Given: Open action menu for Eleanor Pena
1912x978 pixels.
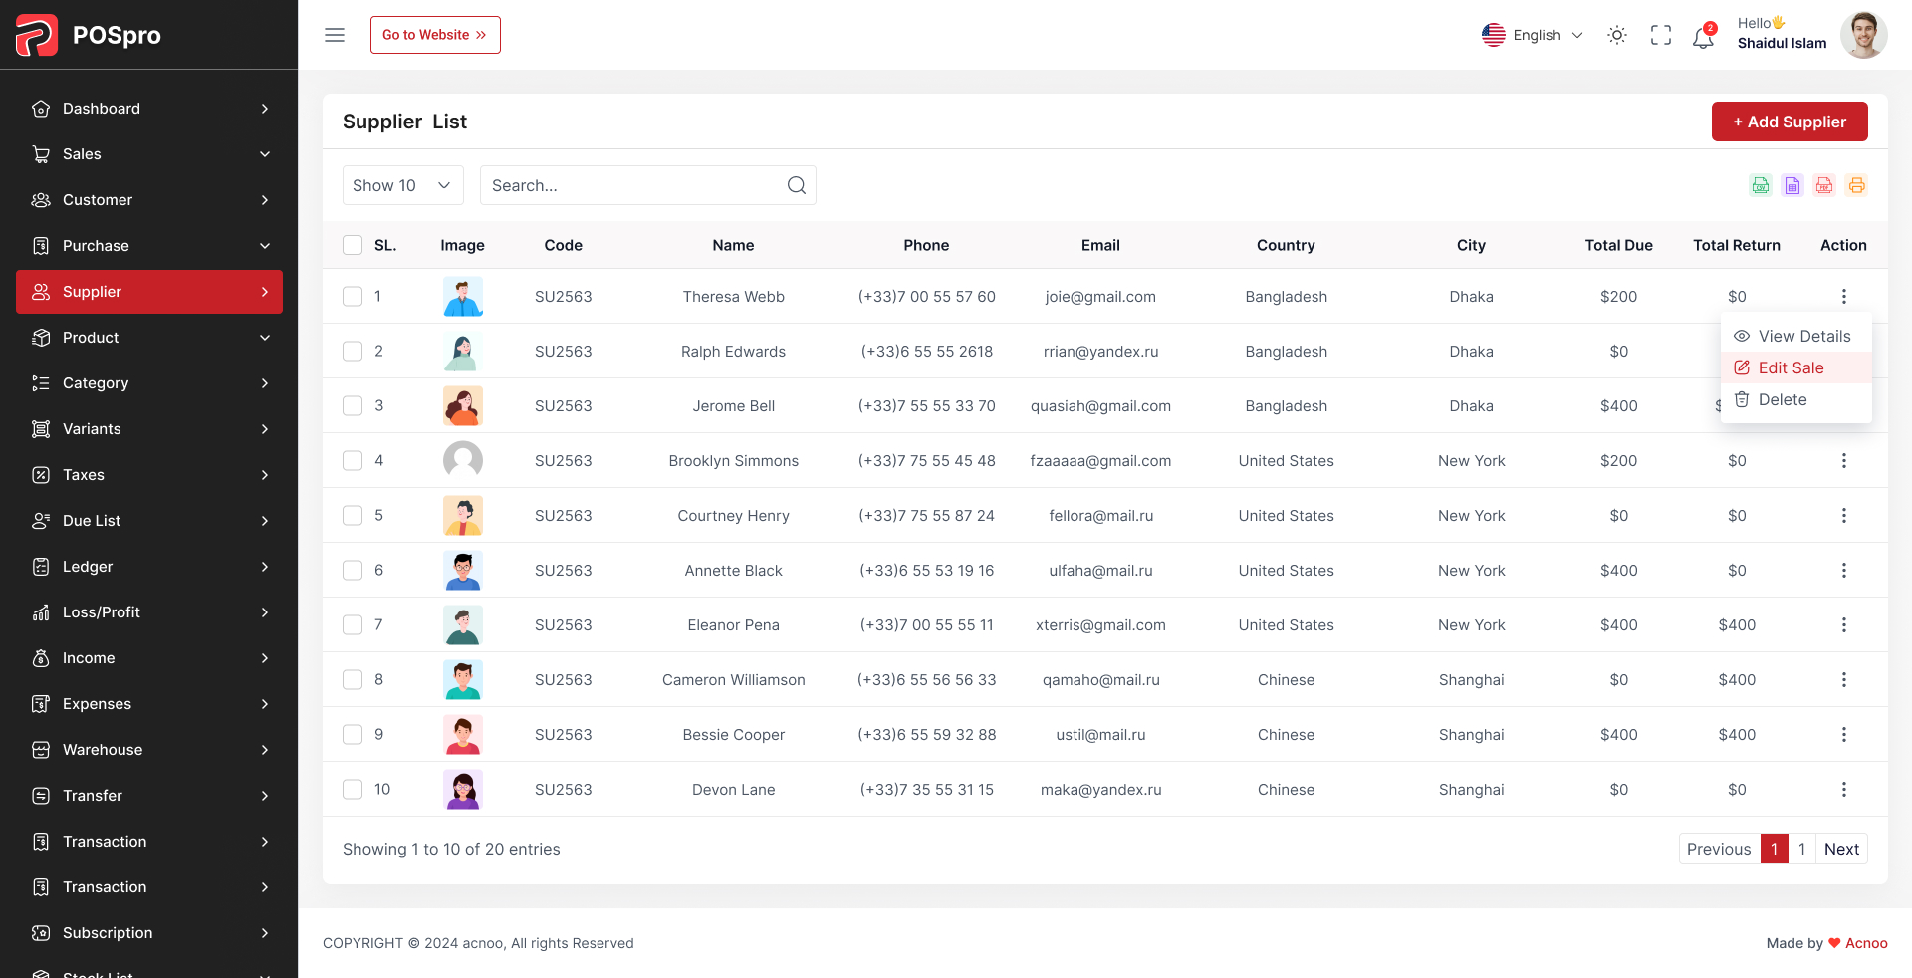Looking at the screenshot, I should tap(1844, 624).
